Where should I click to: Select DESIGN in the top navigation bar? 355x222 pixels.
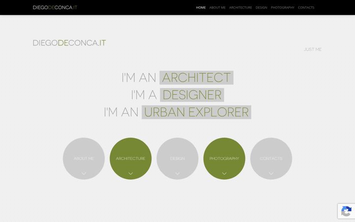click(x=261, y=7)
